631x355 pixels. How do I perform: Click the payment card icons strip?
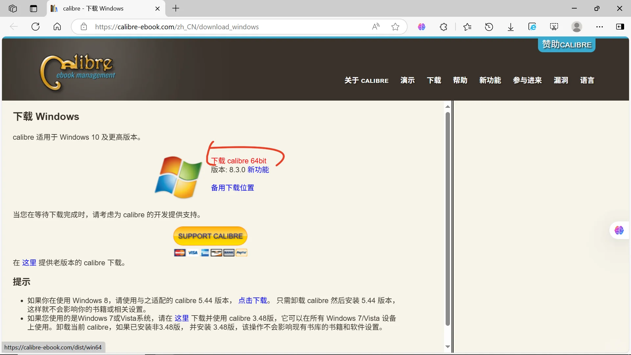[210, 252]
